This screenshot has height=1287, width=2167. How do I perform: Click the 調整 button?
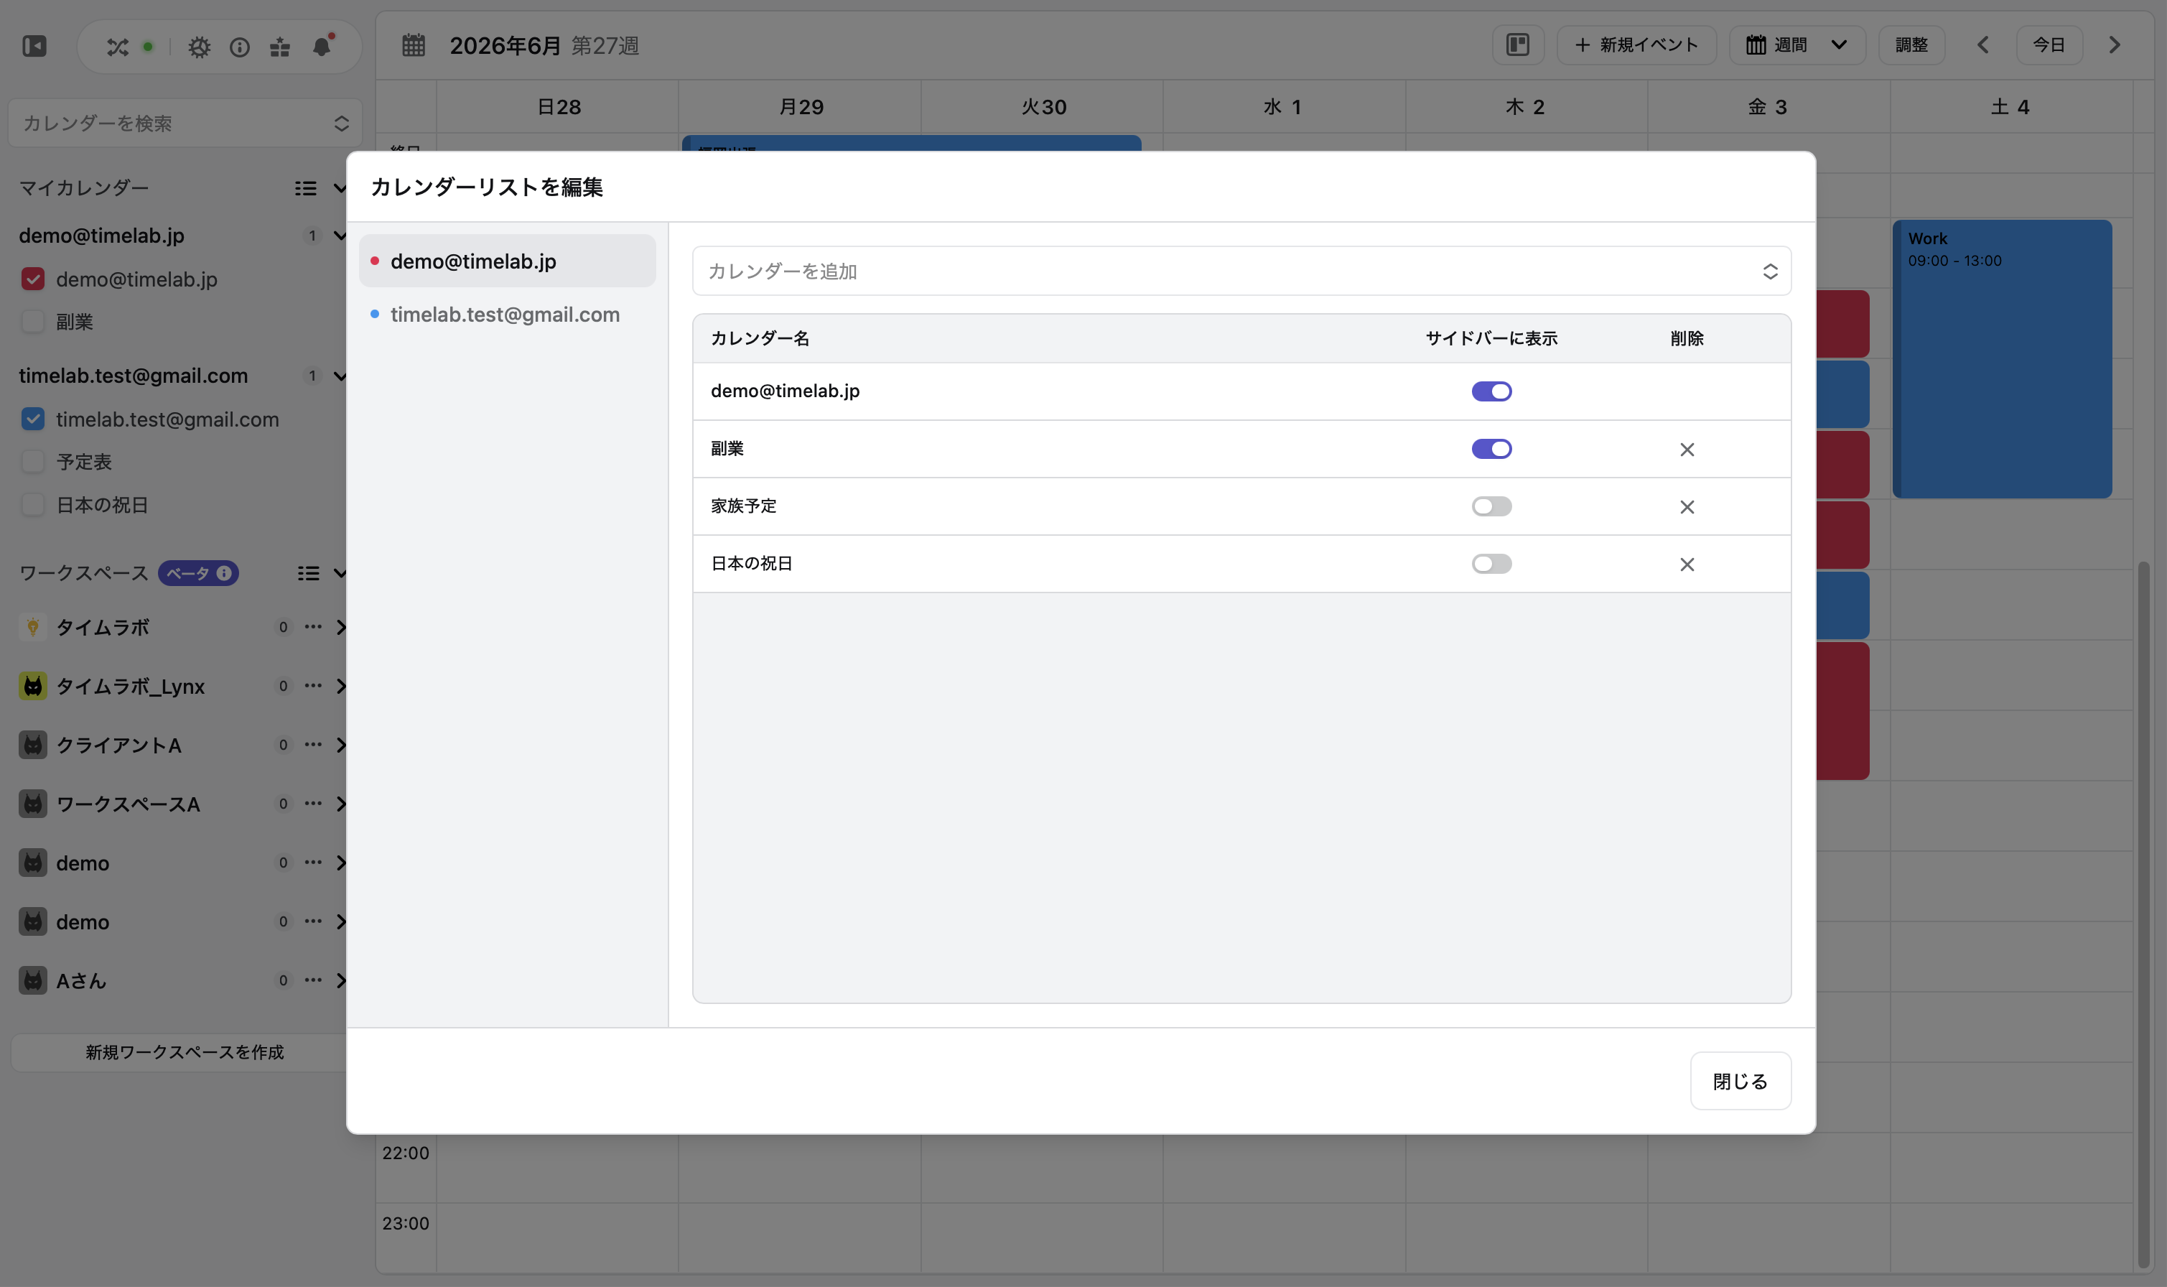[1911, 45]
